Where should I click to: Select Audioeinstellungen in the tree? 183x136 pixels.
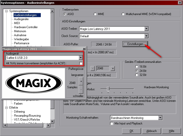click(27, 15)
